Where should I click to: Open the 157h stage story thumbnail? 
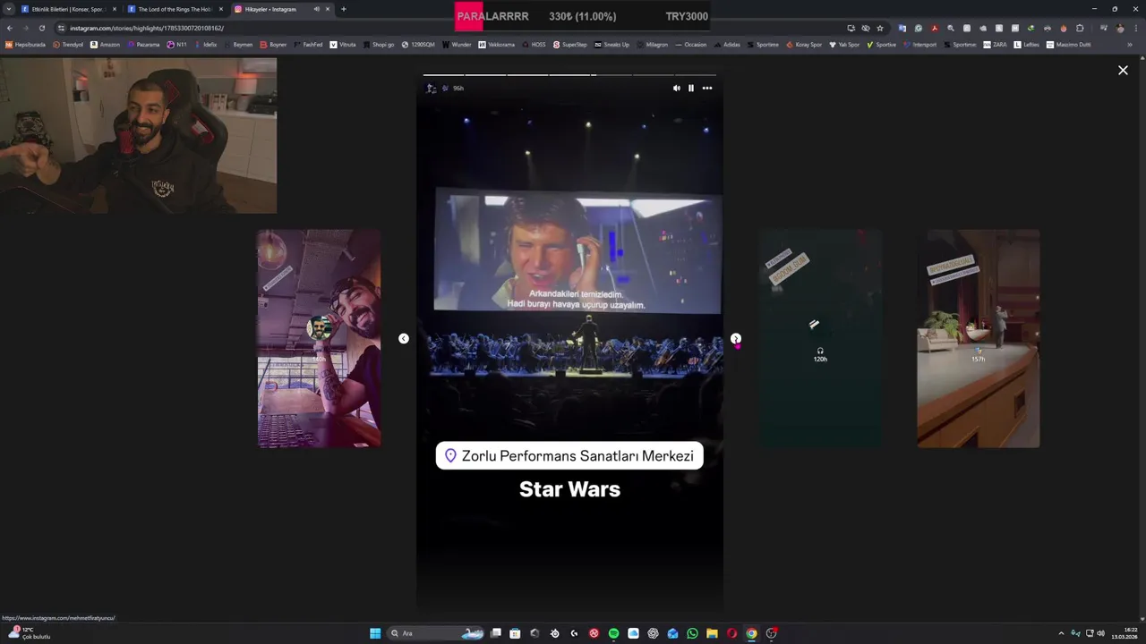point(978,338)
